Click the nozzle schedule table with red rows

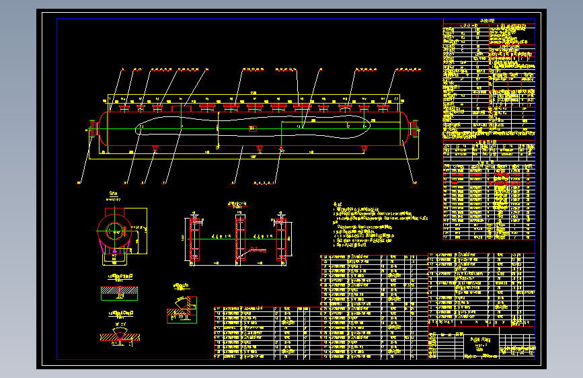coord(489,201)
